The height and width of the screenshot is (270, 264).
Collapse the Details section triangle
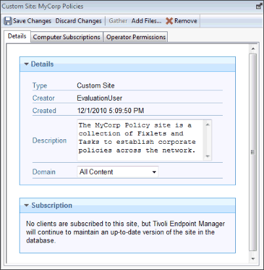[26, 64]
